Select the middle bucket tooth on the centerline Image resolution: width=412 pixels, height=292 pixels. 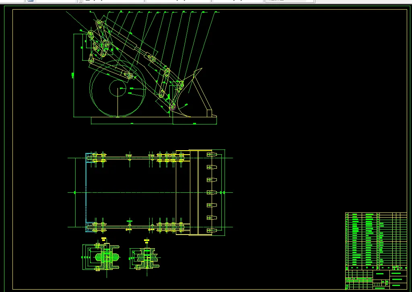pyautogui.click(x=212, y=192)
